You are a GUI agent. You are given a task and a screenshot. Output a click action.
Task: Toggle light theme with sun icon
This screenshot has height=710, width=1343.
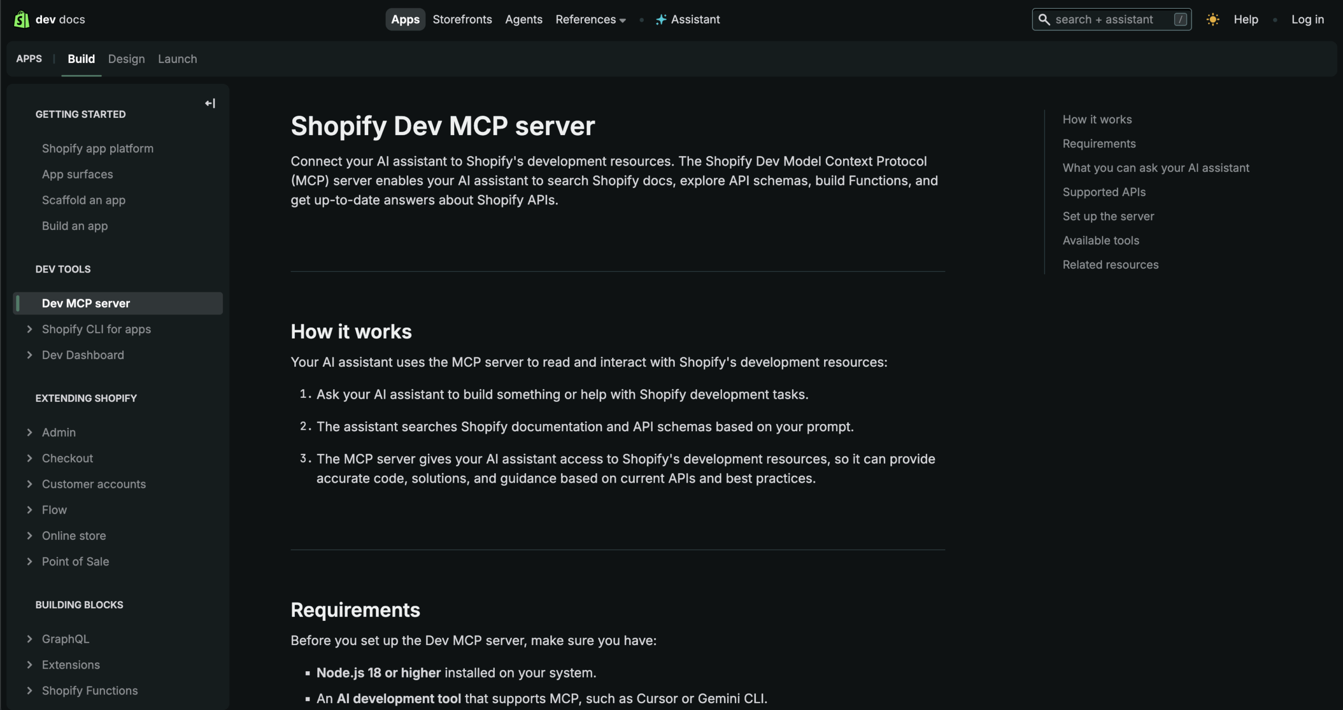click(1212, 19)
